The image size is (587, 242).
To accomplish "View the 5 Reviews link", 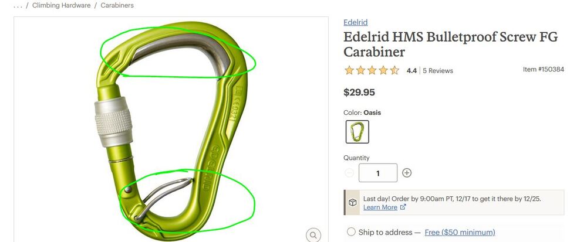I will 438,70.
